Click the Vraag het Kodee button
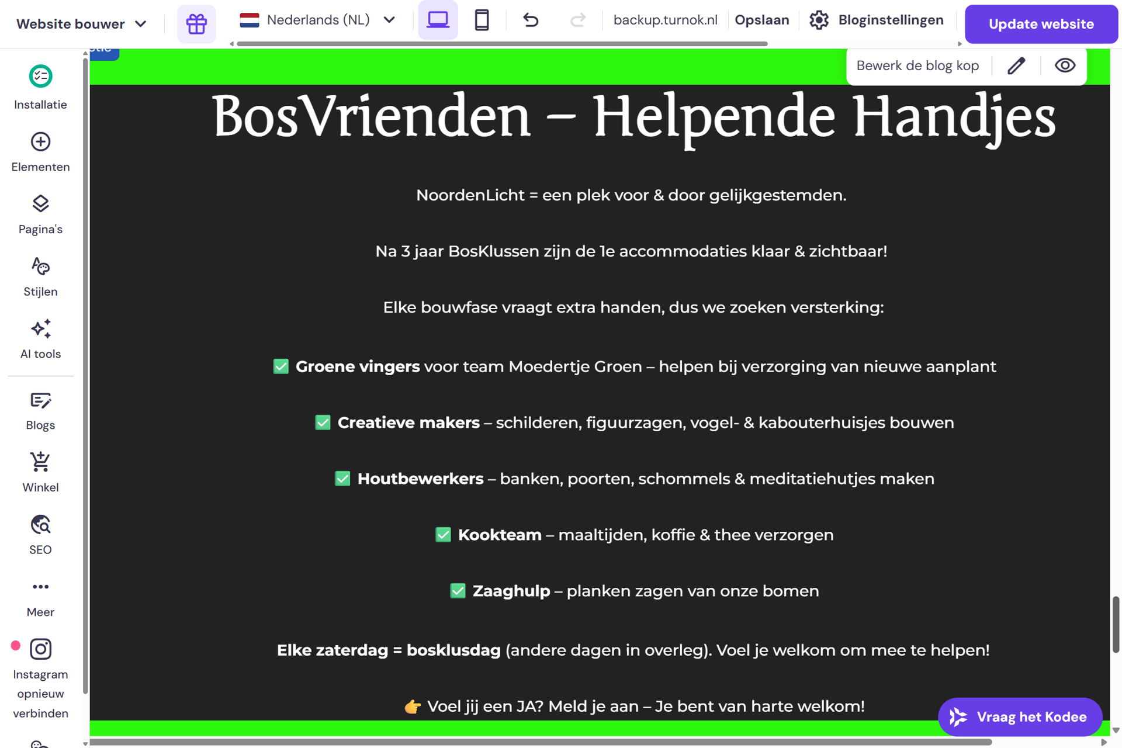 [x=1020, y=717]
